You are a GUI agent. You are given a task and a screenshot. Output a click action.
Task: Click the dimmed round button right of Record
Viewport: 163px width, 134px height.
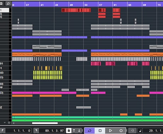point(132,130)
